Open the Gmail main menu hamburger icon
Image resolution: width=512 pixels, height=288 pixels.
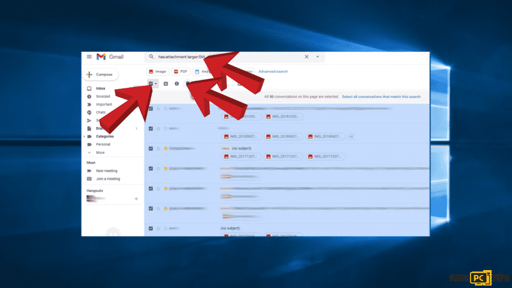pos(89,57)
